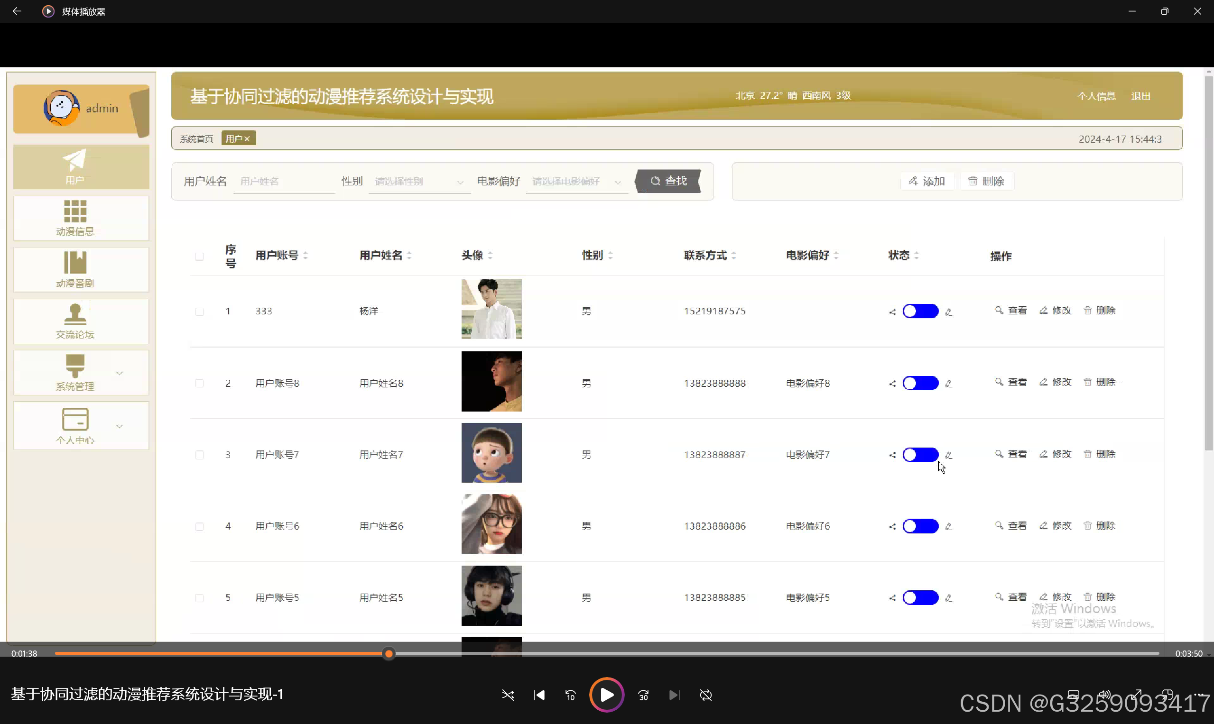Click the share icon in 用户账号8 row
Viewport: 1214px width, 724px height.
point(892,384)
